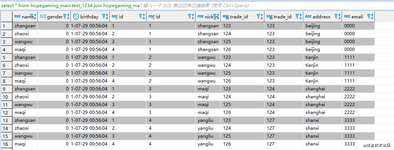Open filter of trade_id column beside address
394x150 pixels.
[x=297, y=16]
